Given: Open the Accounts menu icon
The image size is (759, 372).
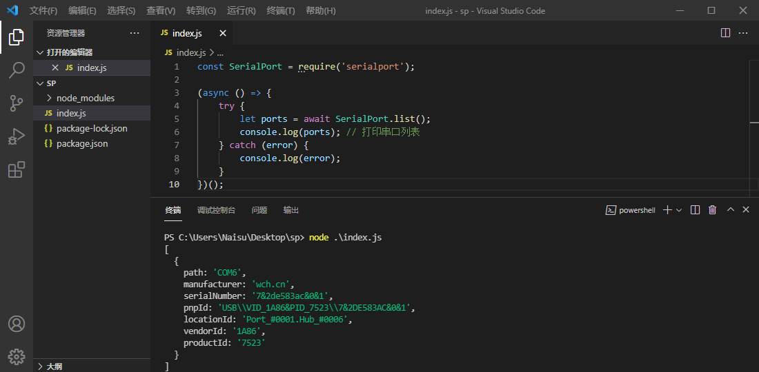Looking at the screenshot, I should (x=17, y=324).
